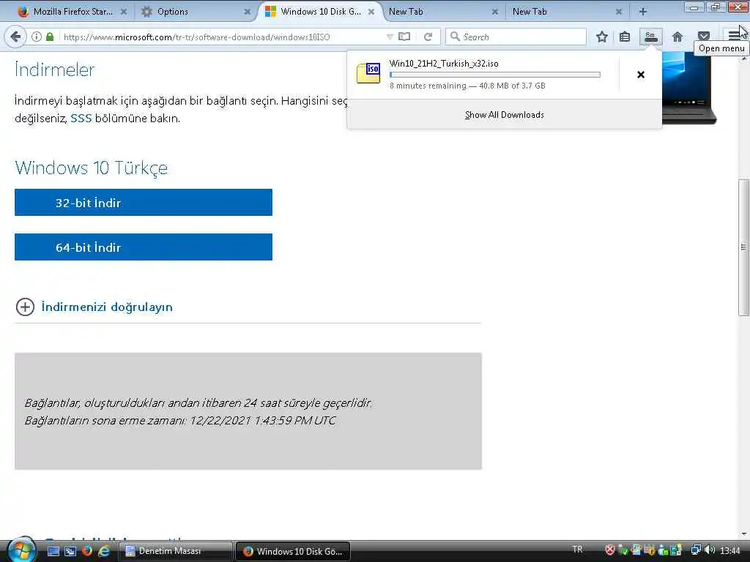Expand İndirmenizi doğrulayın section
The image size is (750, 562).
pyautogui.click(x=25, y=307)
